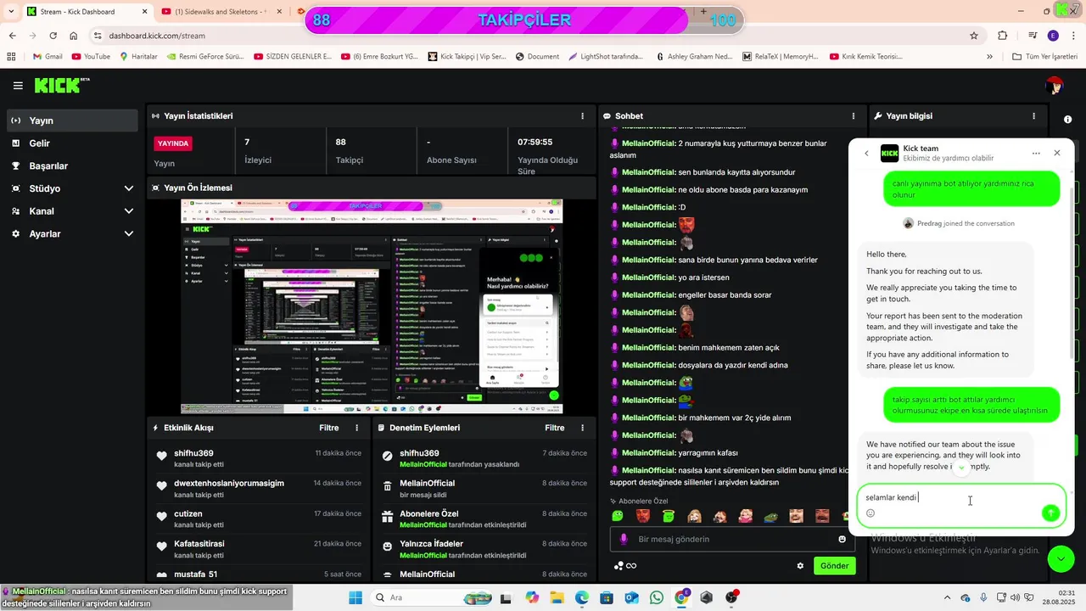Image resolution: width=1086 pixels, height=611 pixels.
Task: Open Etkinlik Akışı panel options menu
Action: [x=356, y=428]
